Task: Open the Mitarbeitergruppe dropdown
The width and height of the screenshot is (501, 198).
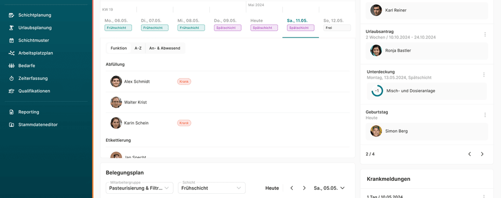Action: (x=140, y=188)
